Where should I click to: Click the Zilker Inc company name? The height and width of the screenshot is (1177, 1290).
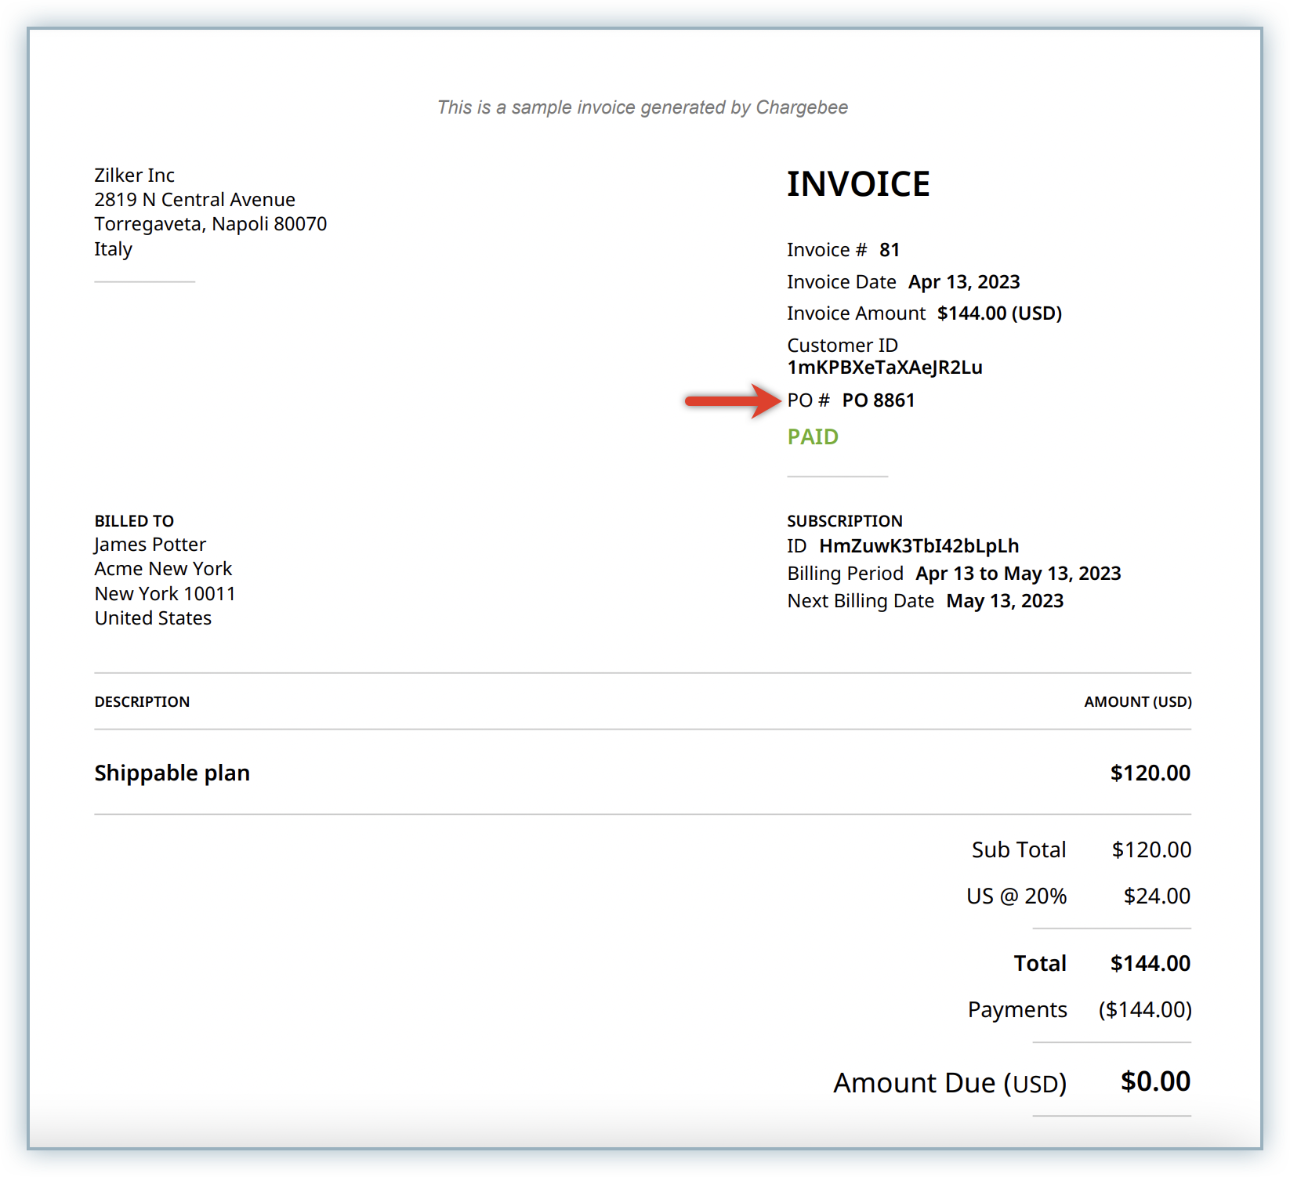pos(134,176)
